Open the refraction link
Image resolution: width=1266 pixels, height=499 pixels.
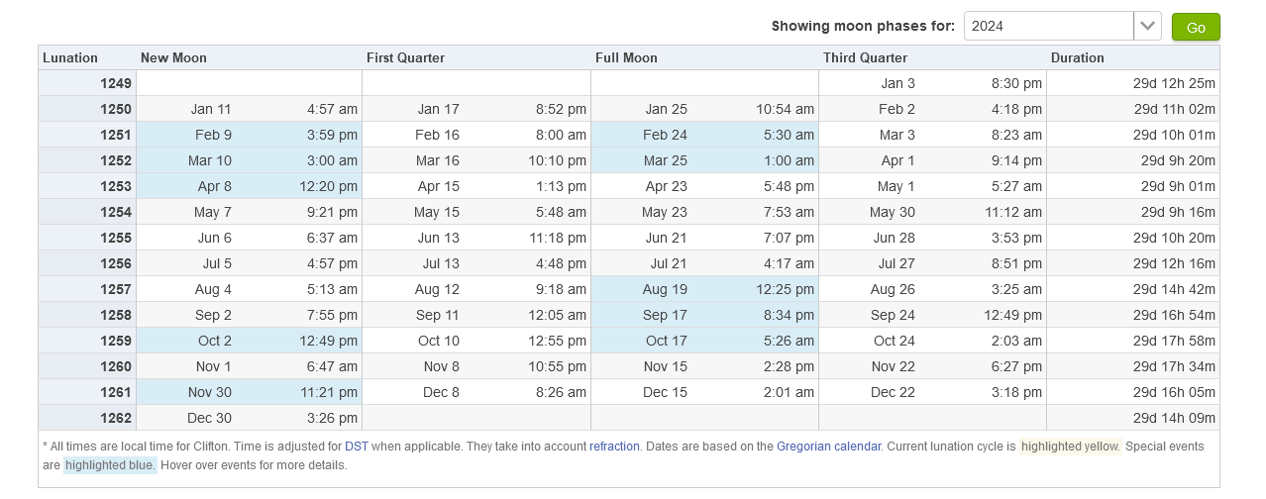(614, 447)
